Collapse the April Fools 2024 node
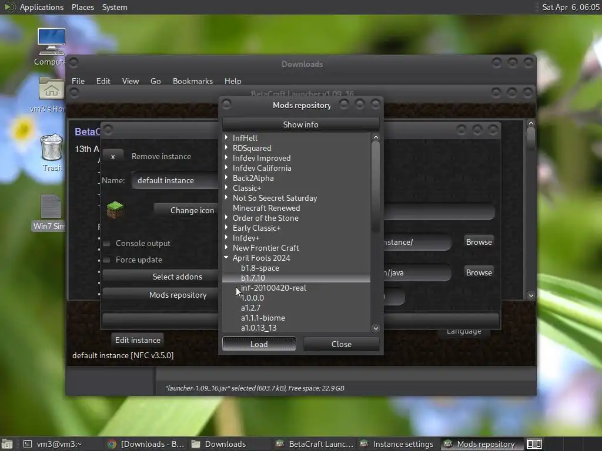Viewport: 602px width, 451px height. pos(226,257)
